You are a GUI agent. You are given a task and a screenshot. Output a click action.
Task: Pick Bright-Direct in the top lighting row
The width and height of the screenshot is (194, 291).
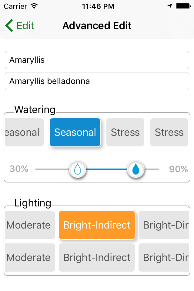tap(164, 225)
